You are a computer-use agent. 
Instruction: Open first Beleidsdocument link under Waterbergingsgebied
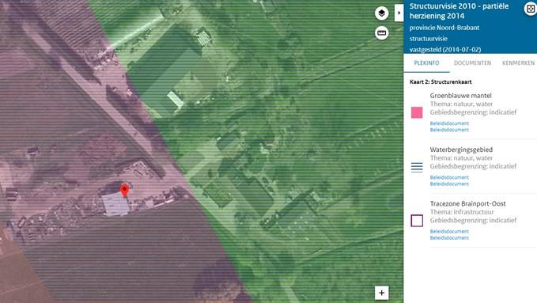coord(449,177)
